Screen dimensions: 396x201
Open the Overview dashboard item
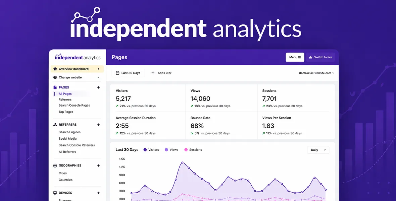tap(77, 69)
